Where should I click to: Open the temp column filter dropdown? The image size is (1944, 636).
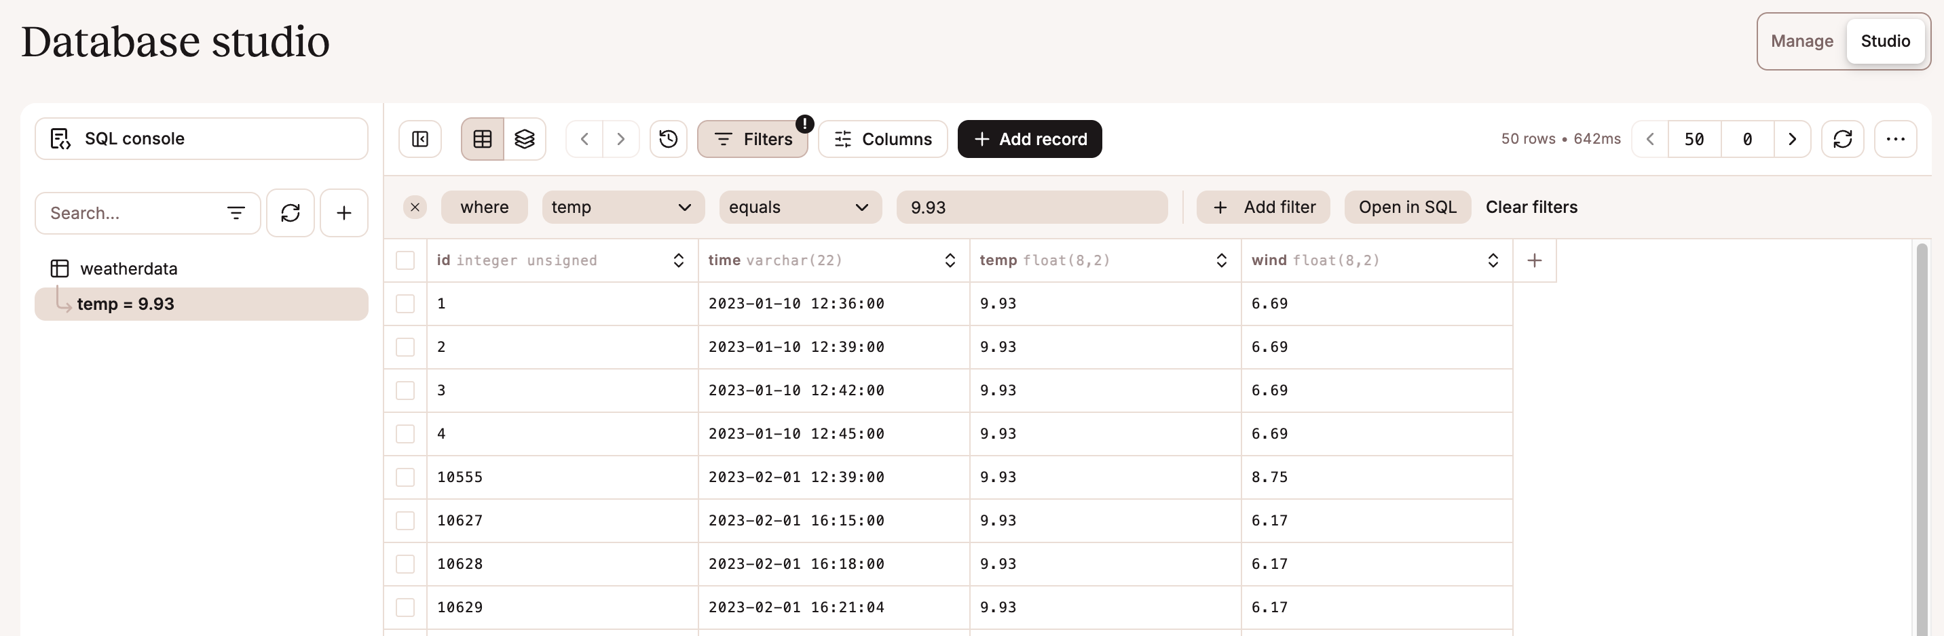pyautogui.click(x=622, y=207)
